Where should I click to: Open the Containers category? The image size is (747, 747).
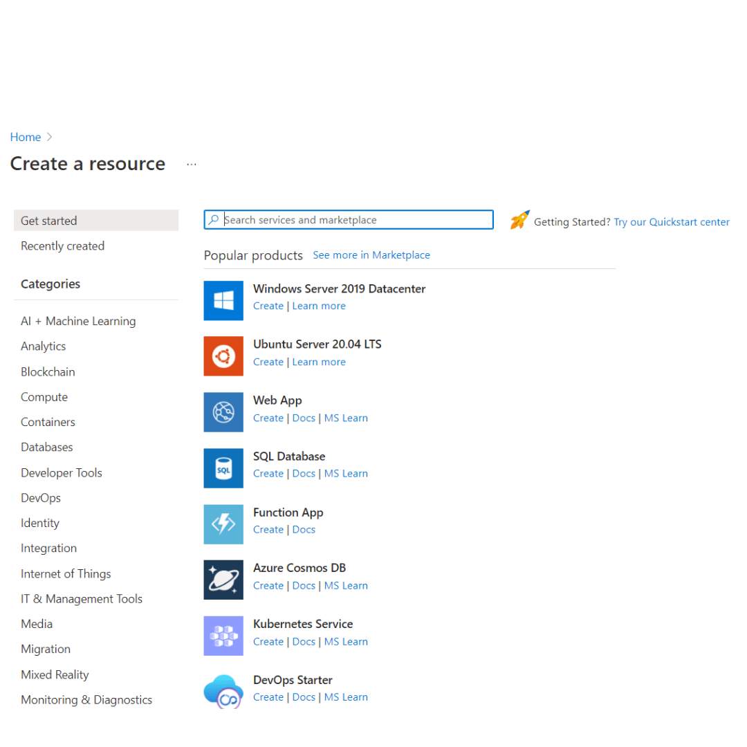[x=48, y=422]
